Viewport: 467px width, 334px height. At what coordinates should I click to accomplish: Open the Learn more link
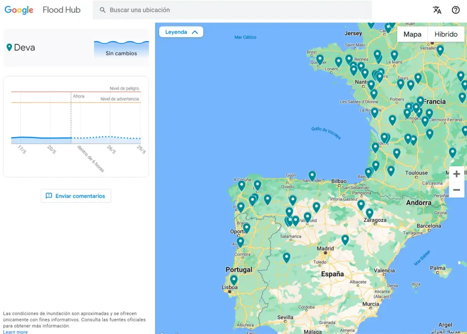15,332
